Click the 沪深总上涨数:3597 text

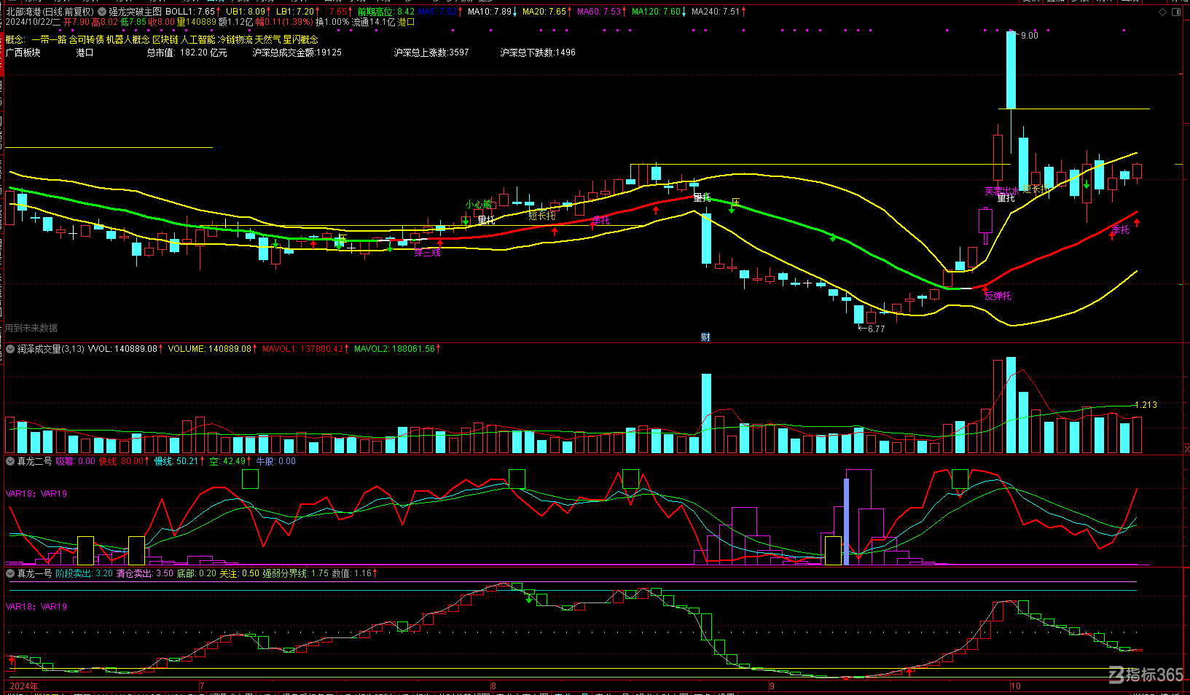point(431,52)
